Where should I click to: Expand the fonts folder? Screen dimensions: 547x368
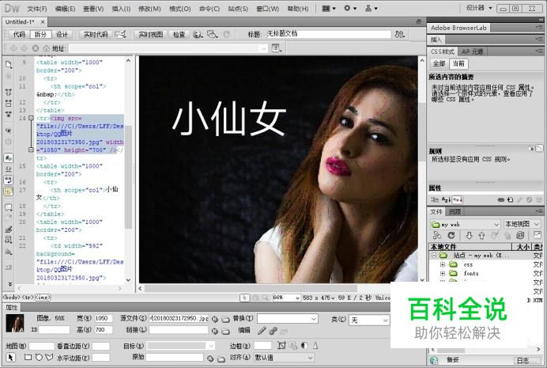click(443, 273)
